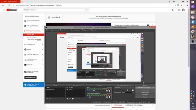Image resolution: width=196 pixels, height=110 pixels.
Task: Click the YouTube search input field
Action: click(53, 10)
